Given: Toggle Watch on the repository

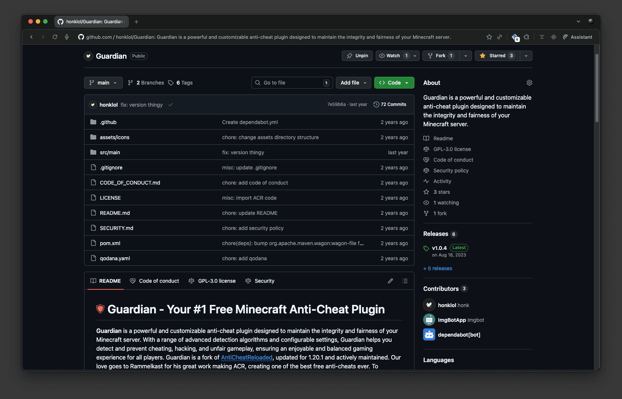Looking at the screenshot, I should point(393,56).
